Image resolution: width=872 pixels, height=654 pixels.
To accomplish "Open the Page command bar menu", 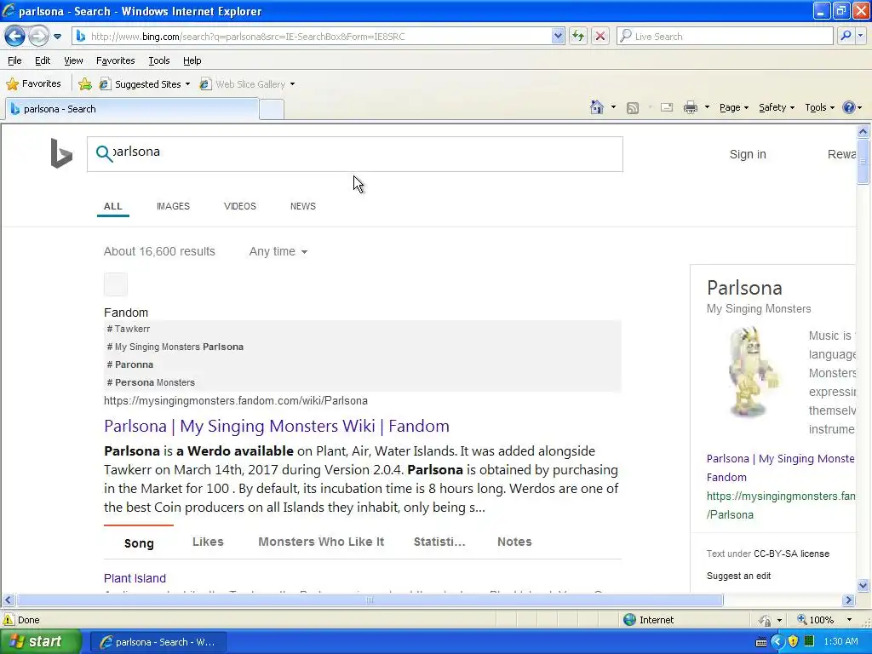I will coord(733,107).
